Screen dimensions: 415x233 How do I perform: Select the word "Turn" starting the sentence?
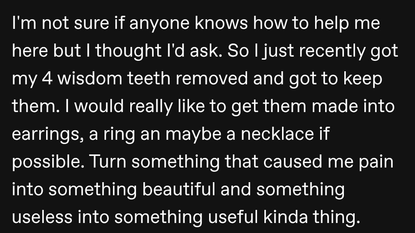coord(108,161)
